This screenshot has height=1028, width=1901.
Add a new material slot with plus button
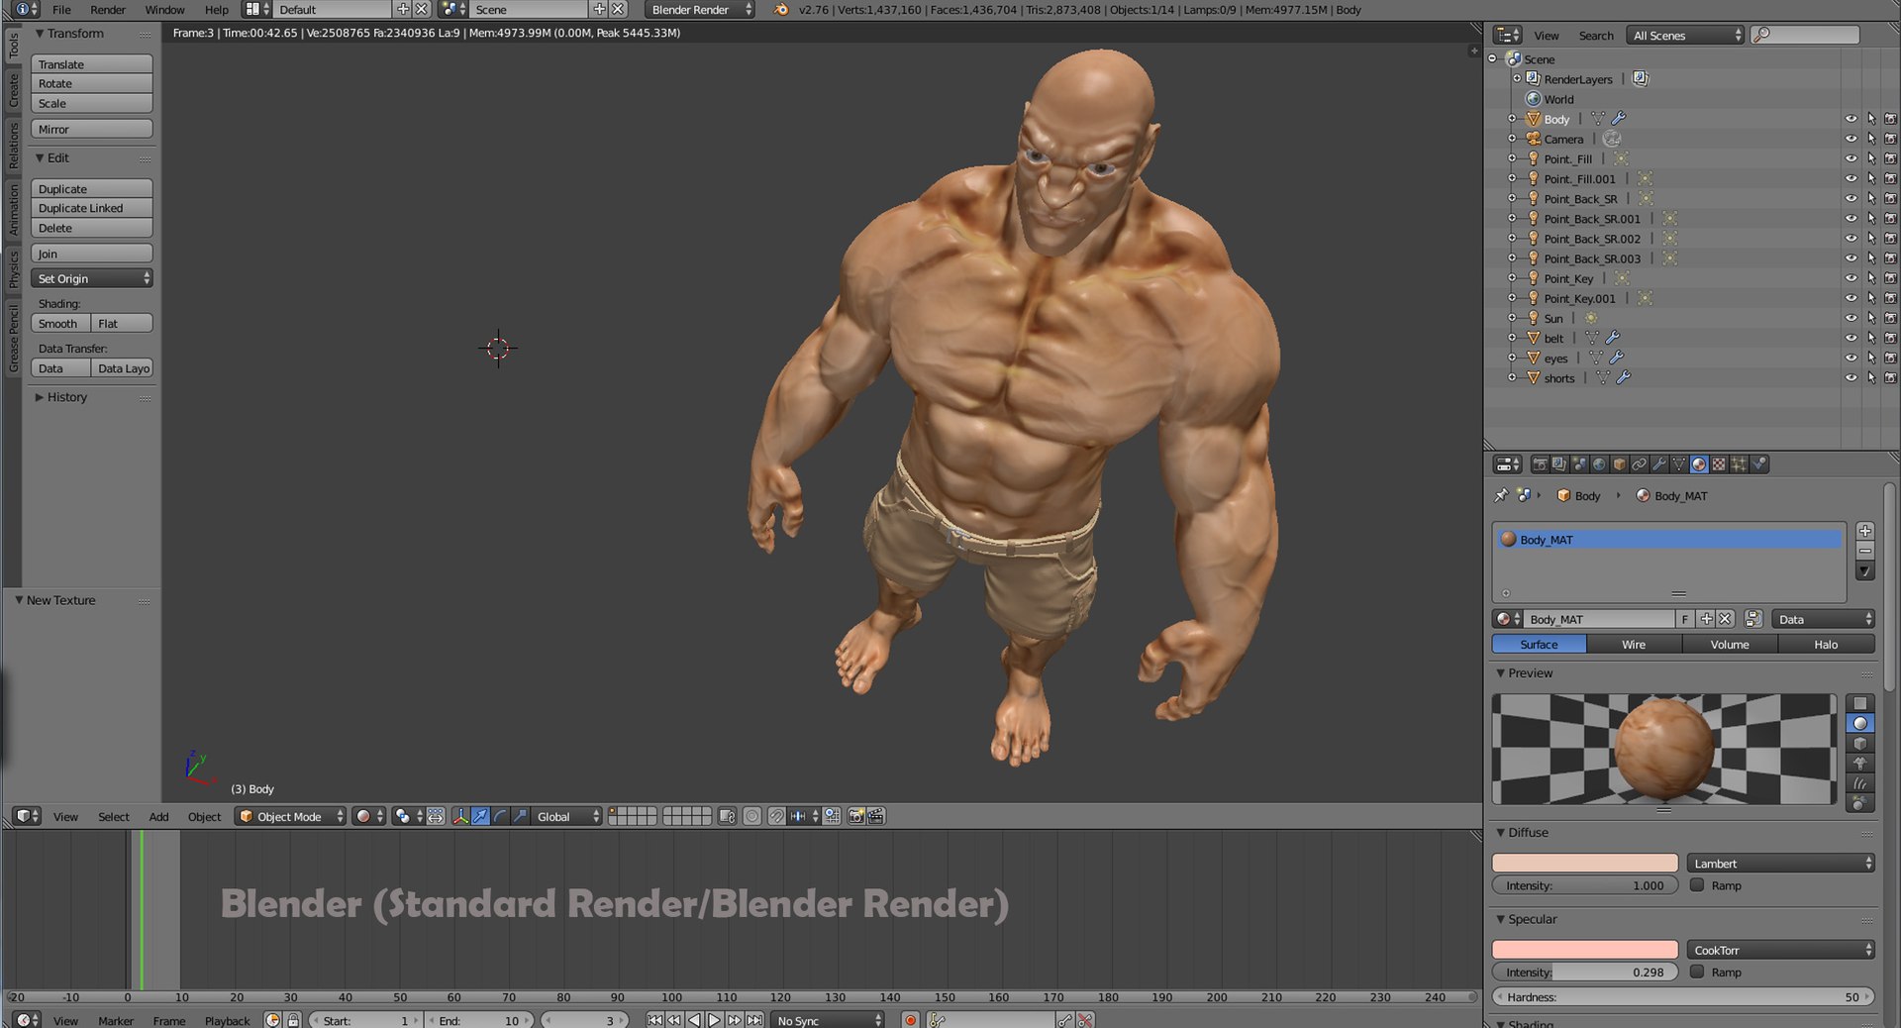tap(1865, 531)
